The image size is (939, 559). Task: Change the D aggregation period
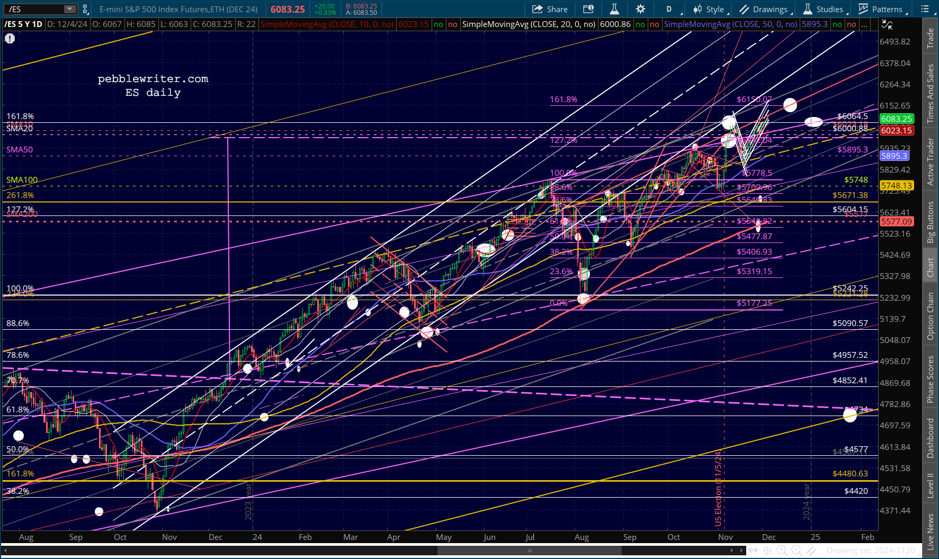(x=669, y=9)
